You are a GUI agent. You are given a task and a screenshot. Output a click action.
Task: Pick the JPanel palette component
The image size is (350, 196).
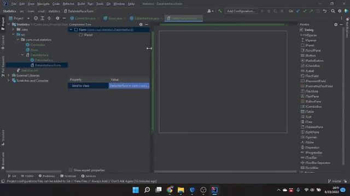307,45
